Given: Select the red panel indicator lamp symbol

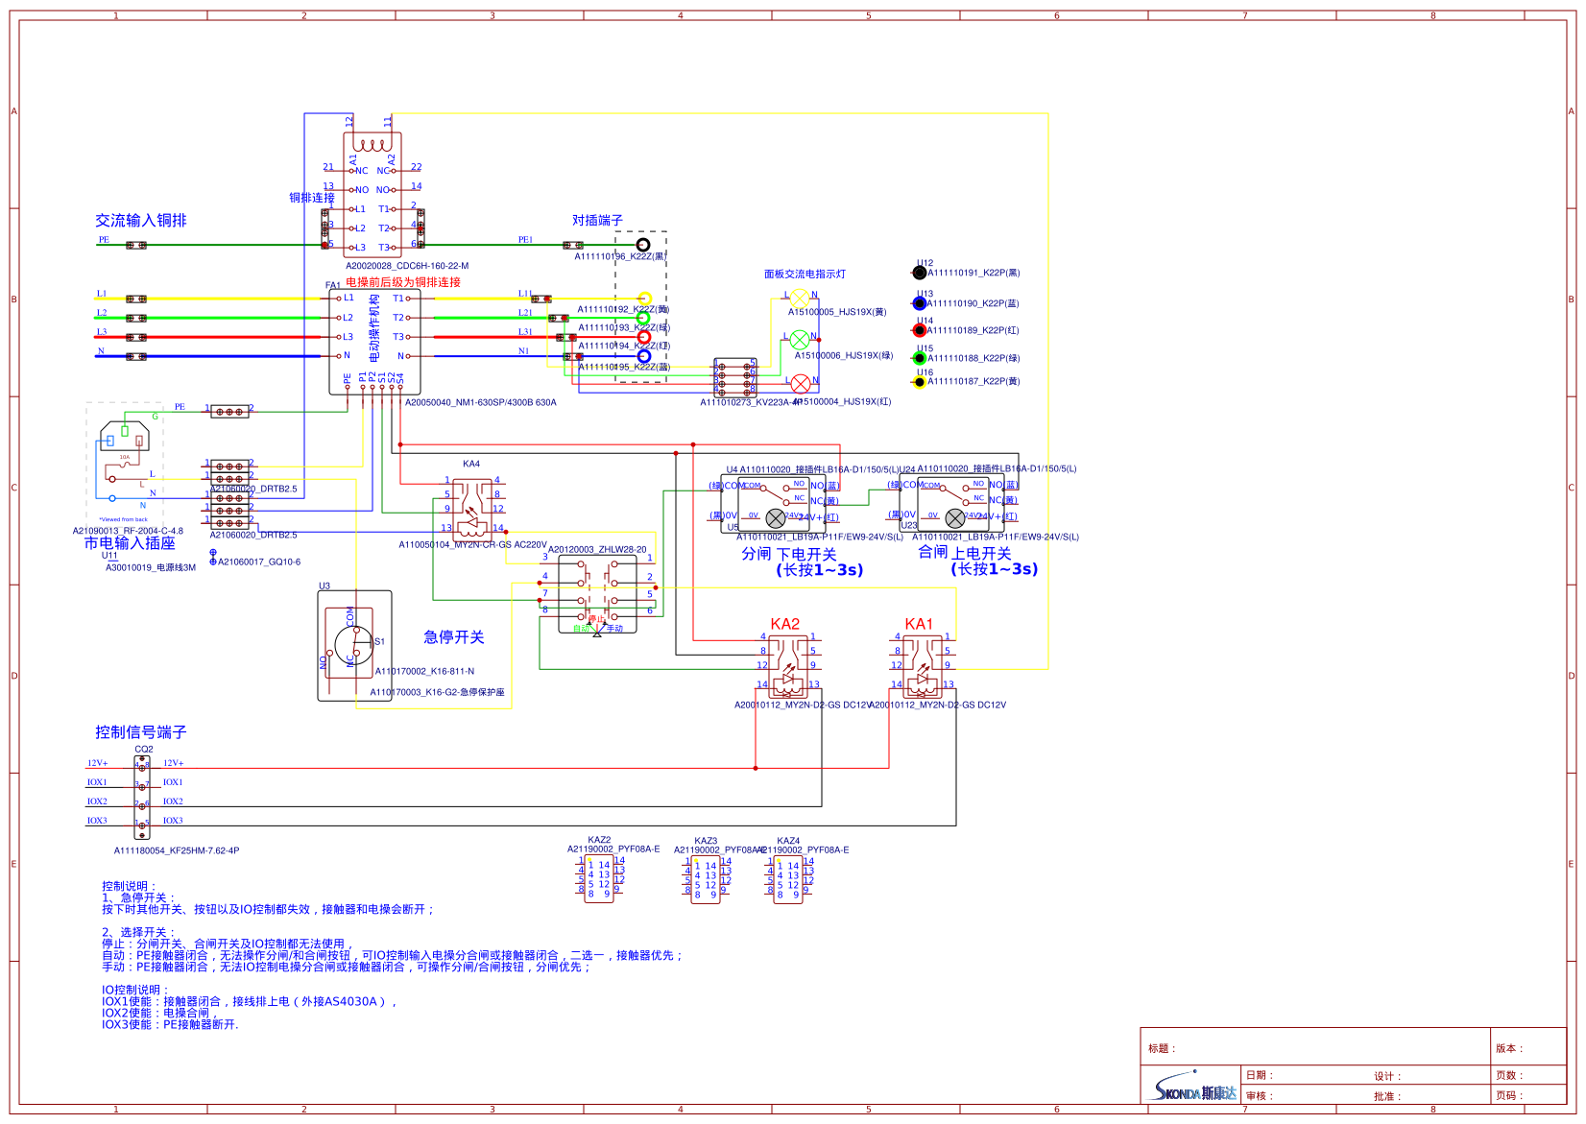Looking at the screenshot, I should [x=800, y=383].
